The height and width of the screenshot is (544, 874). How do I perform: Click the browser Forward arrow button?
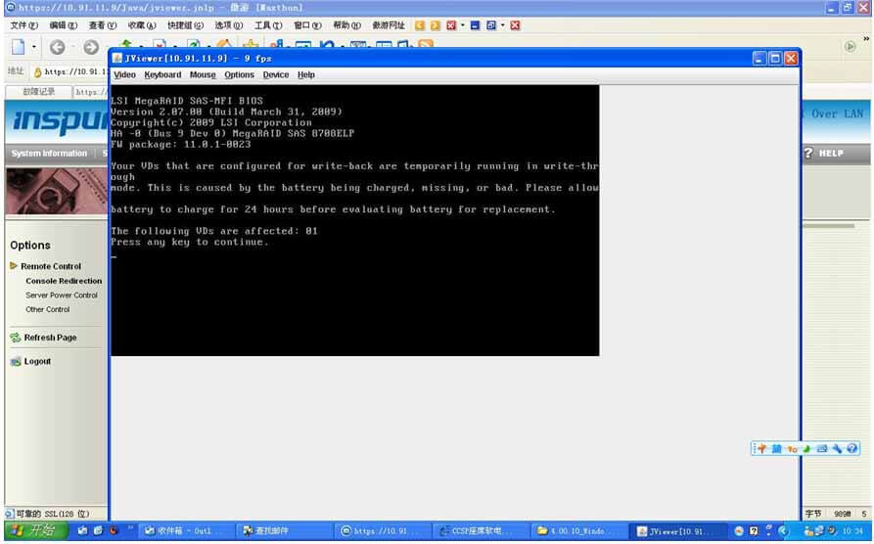(x=91, y=47)
